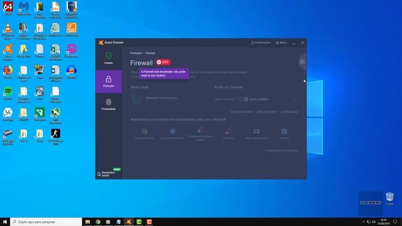Open Configurações do aplicativo link

(x=281, y=151)
